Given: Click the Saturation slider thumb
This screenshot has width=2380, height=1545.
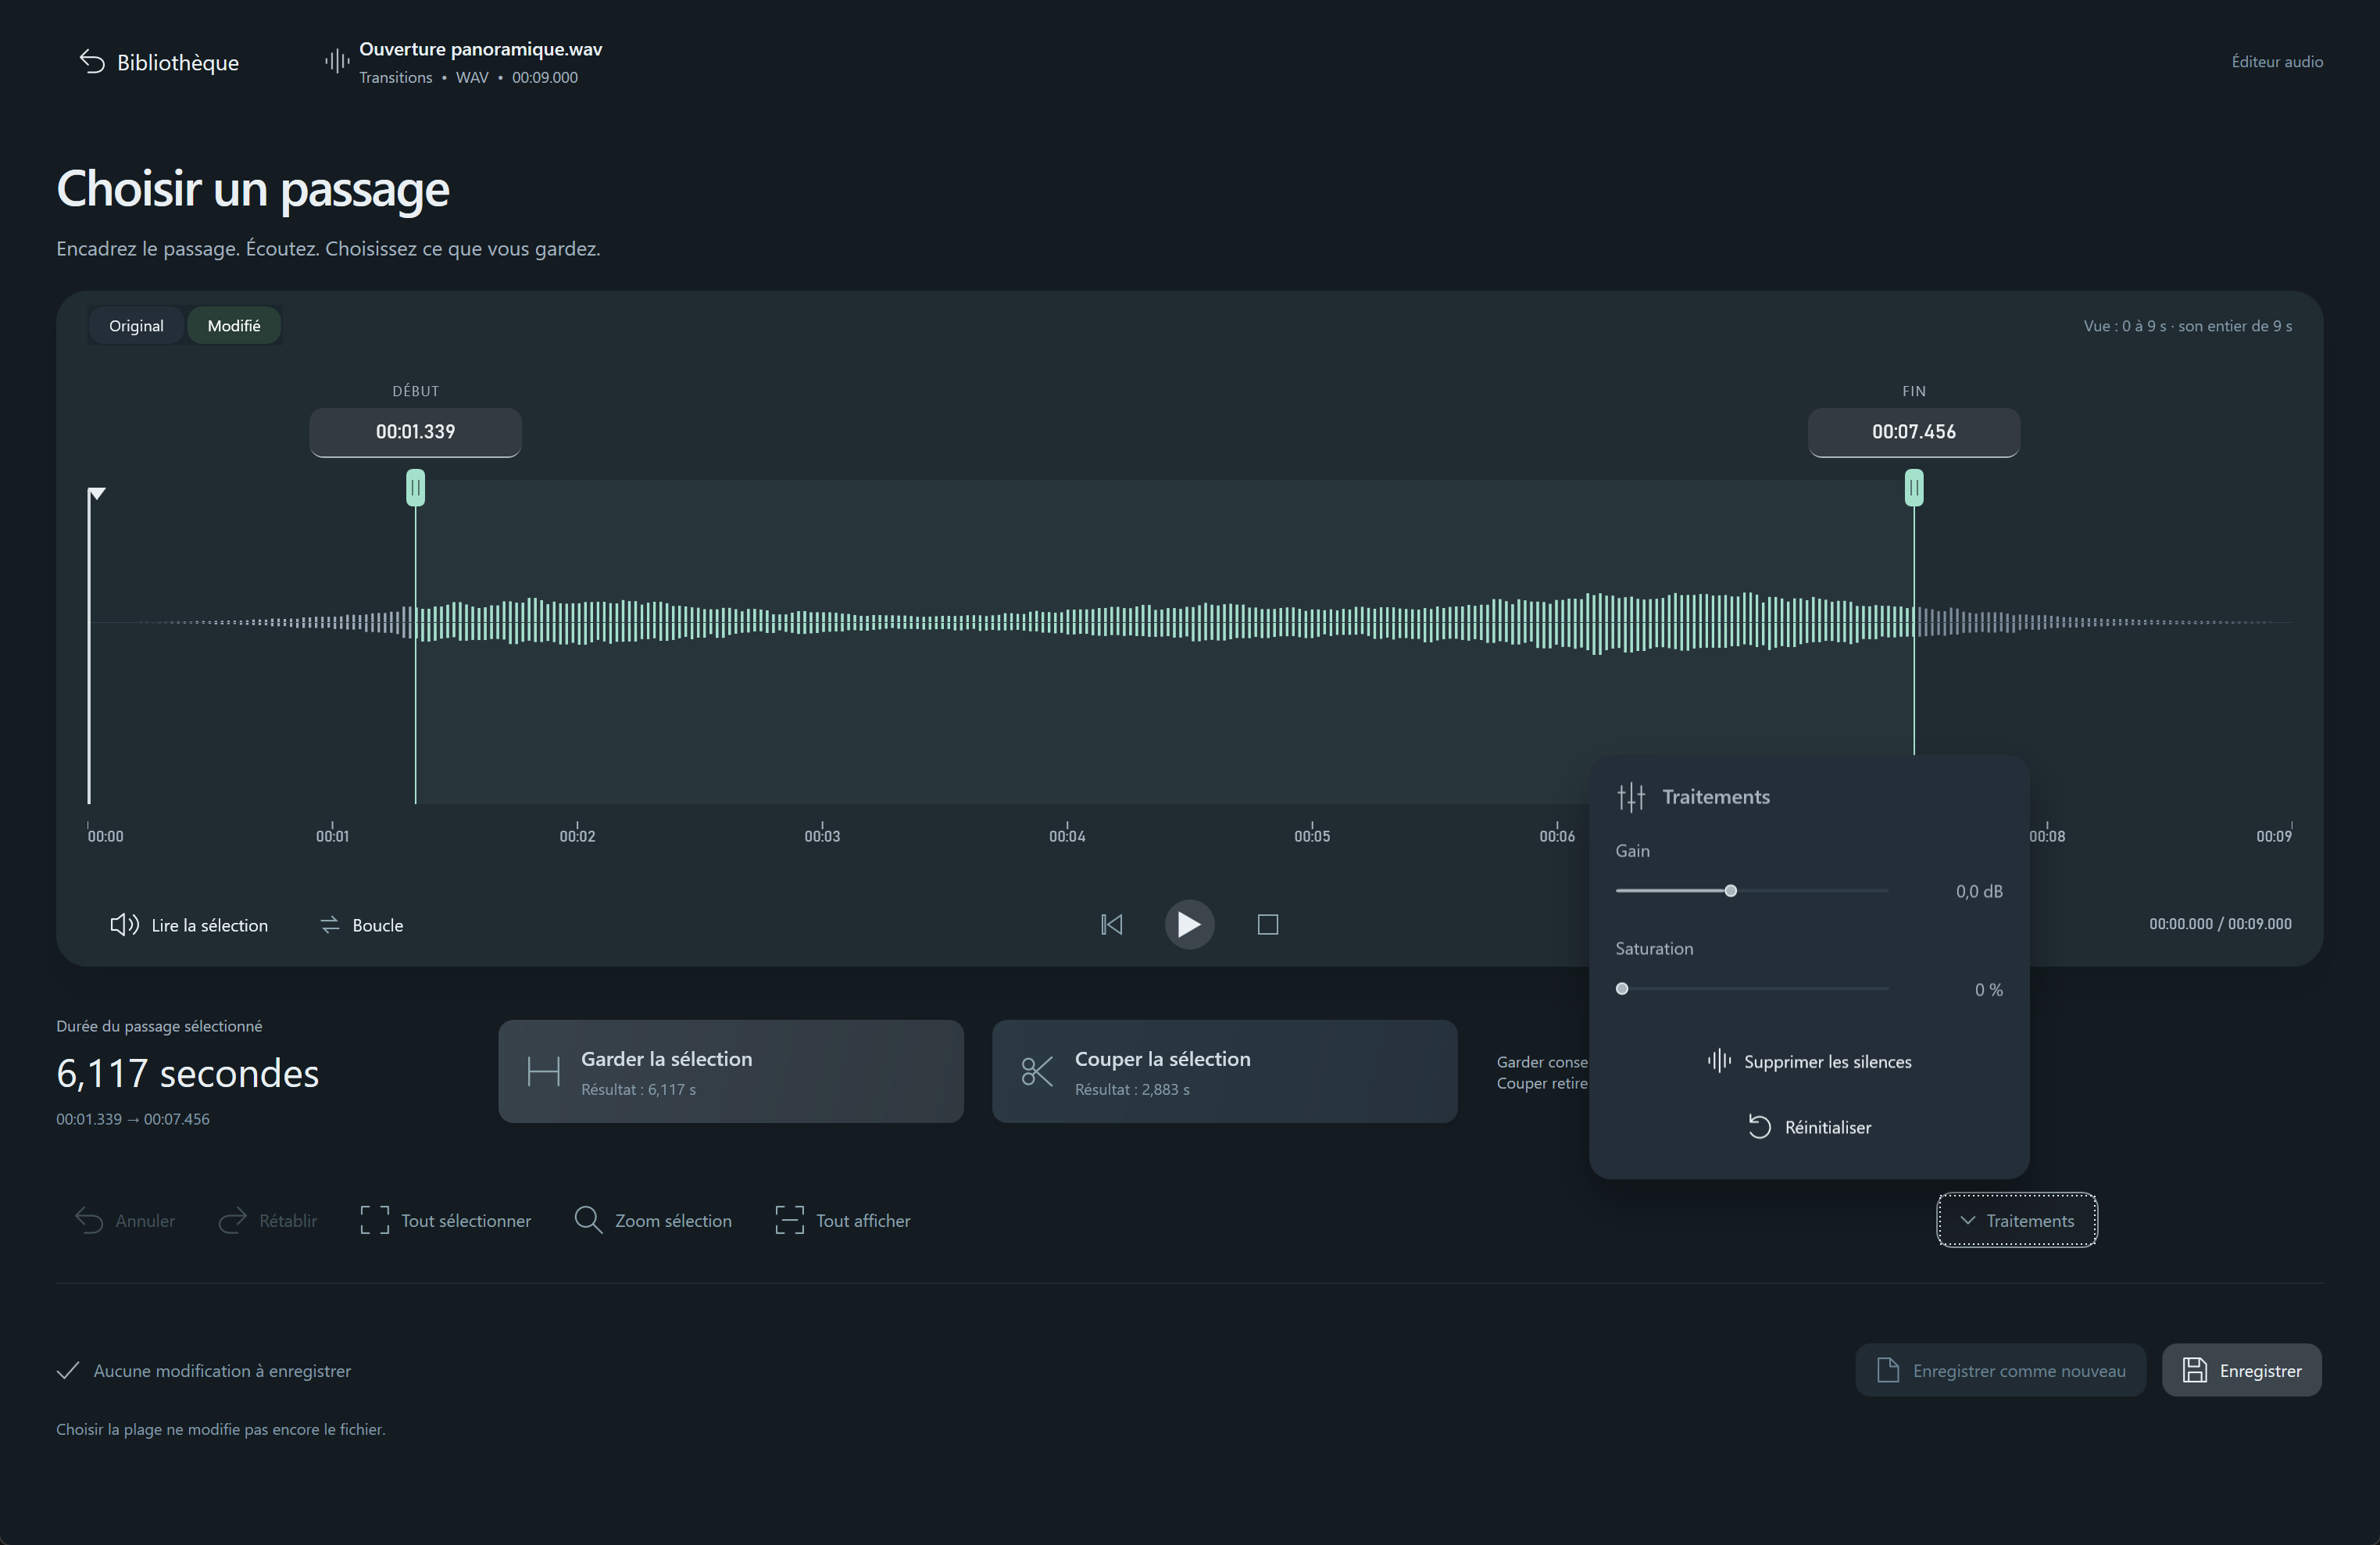Looking at the screenshot, I should 1622,989.
